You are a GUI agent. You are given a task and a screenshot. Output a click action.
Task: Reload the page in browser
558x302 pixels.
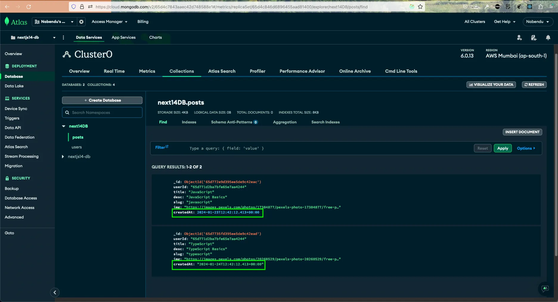tap(29, 7)
